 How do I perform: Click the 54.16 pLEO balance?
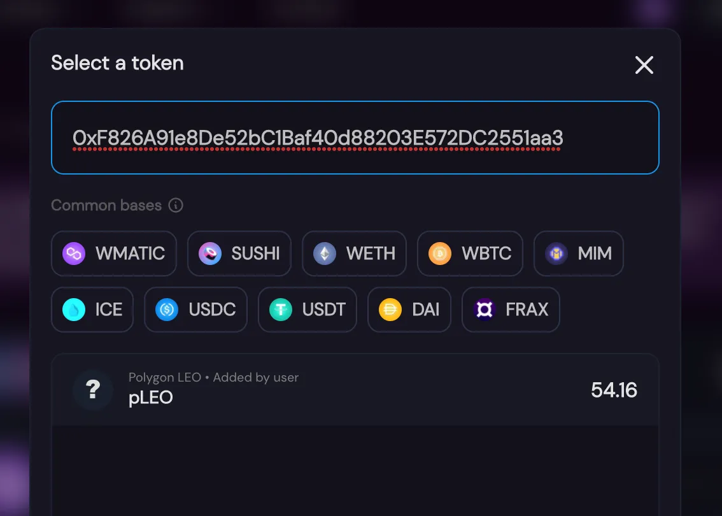(x=614, y=390)
